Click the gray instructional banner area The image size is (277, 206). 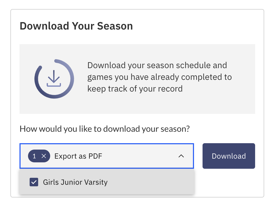137,79
